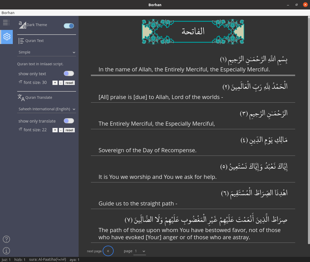Disable the Dark Theme switch
This screenshot has width=310, height=262.
pos(69,26)
